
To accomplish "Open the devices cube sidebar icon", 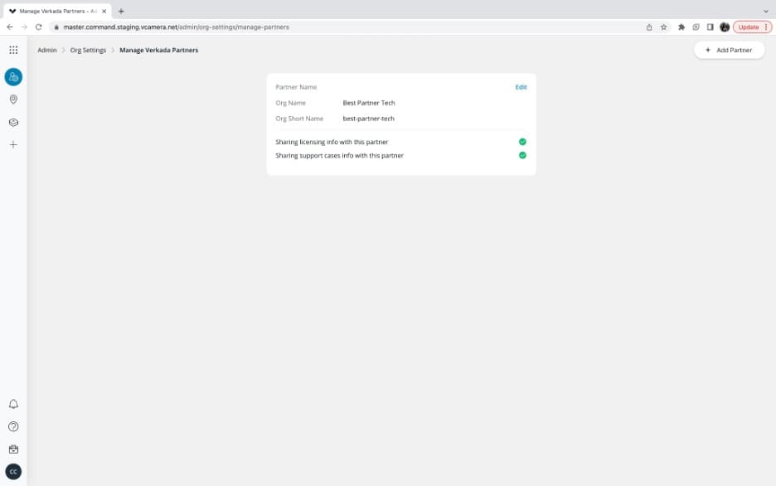I will tap(13, 122).
